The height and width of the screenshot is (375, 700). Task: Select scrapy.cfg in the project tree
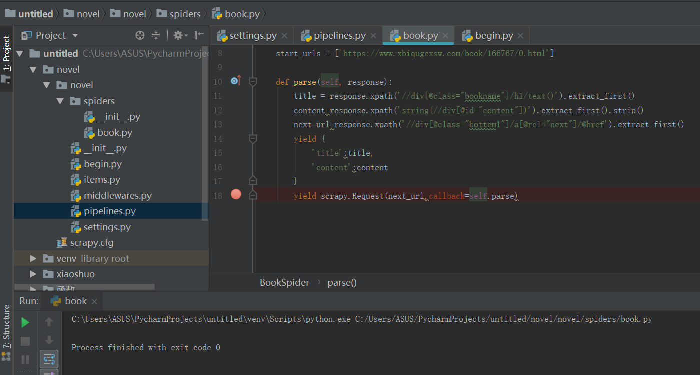[x=85, y=243]
